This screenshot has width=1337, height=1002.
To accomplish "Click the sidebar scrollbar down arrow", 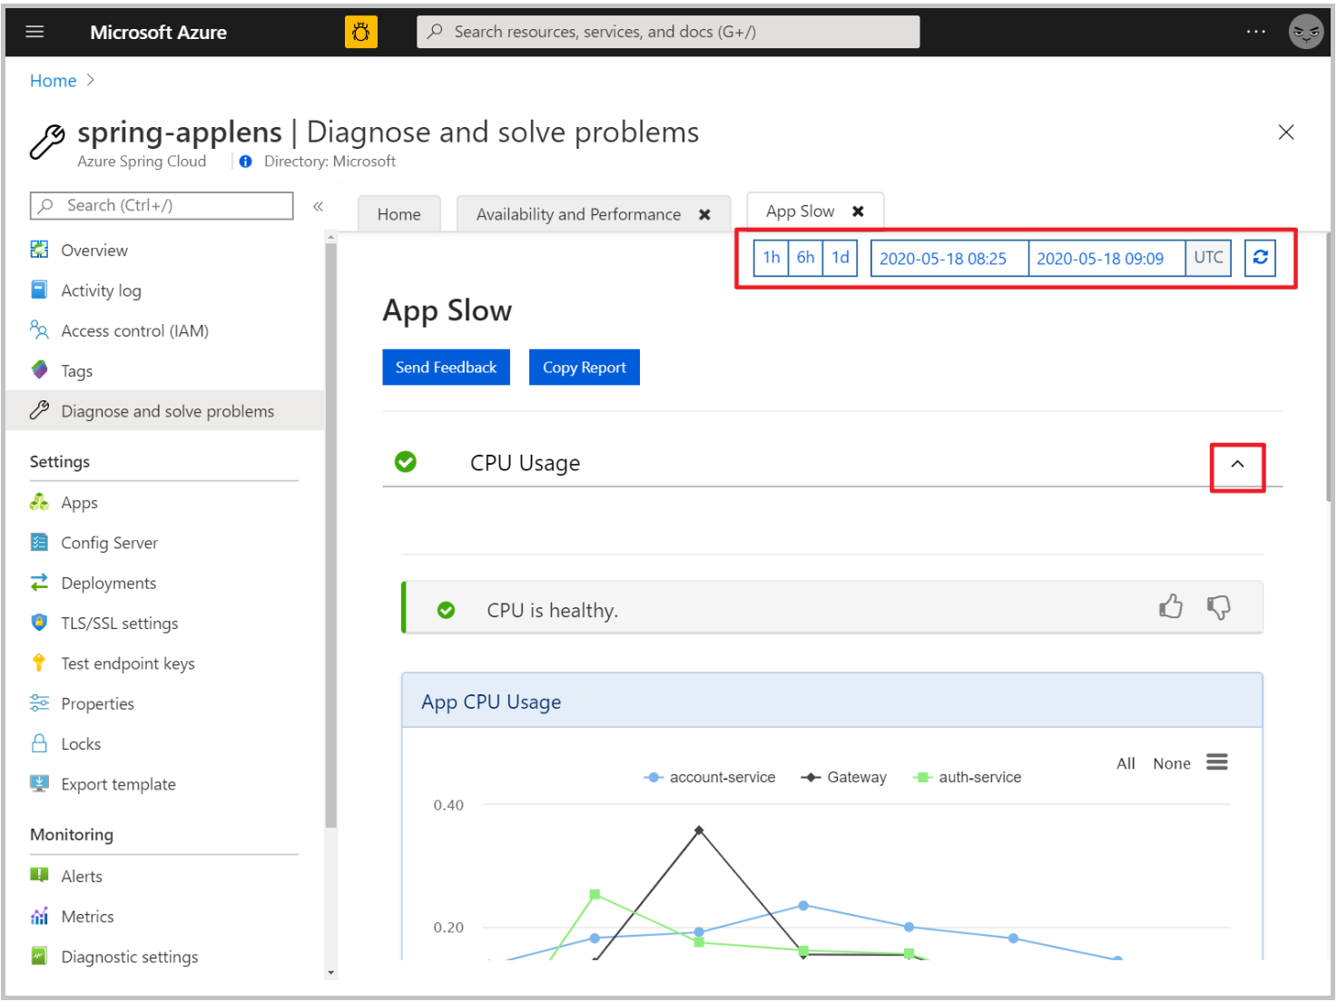I will (x=330, y=972).
